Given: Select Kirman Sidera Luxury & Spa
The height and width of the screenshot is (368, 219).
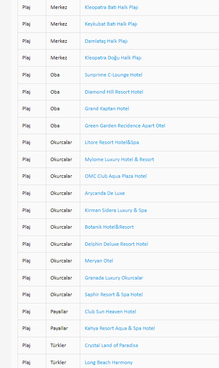Looking at the screenshot, I should tap(116, 210).
